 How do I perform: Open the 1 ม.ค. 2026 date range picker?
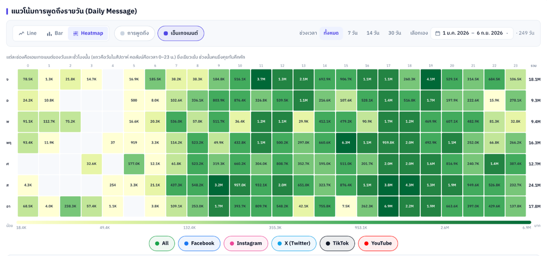tap(472, 33)
